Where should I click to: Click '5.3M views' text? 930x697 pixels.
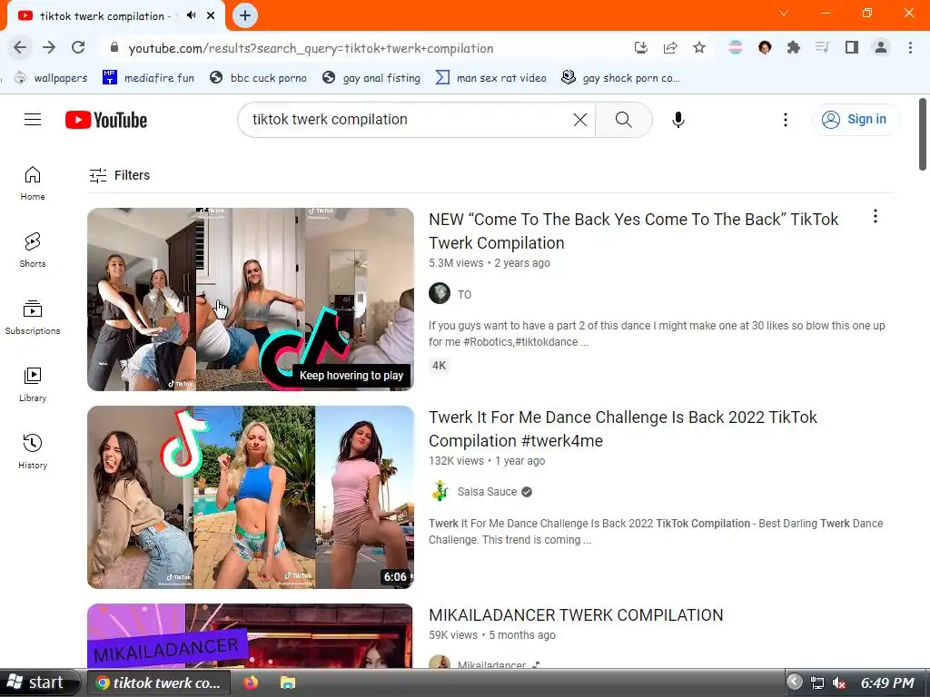(456, 263)
